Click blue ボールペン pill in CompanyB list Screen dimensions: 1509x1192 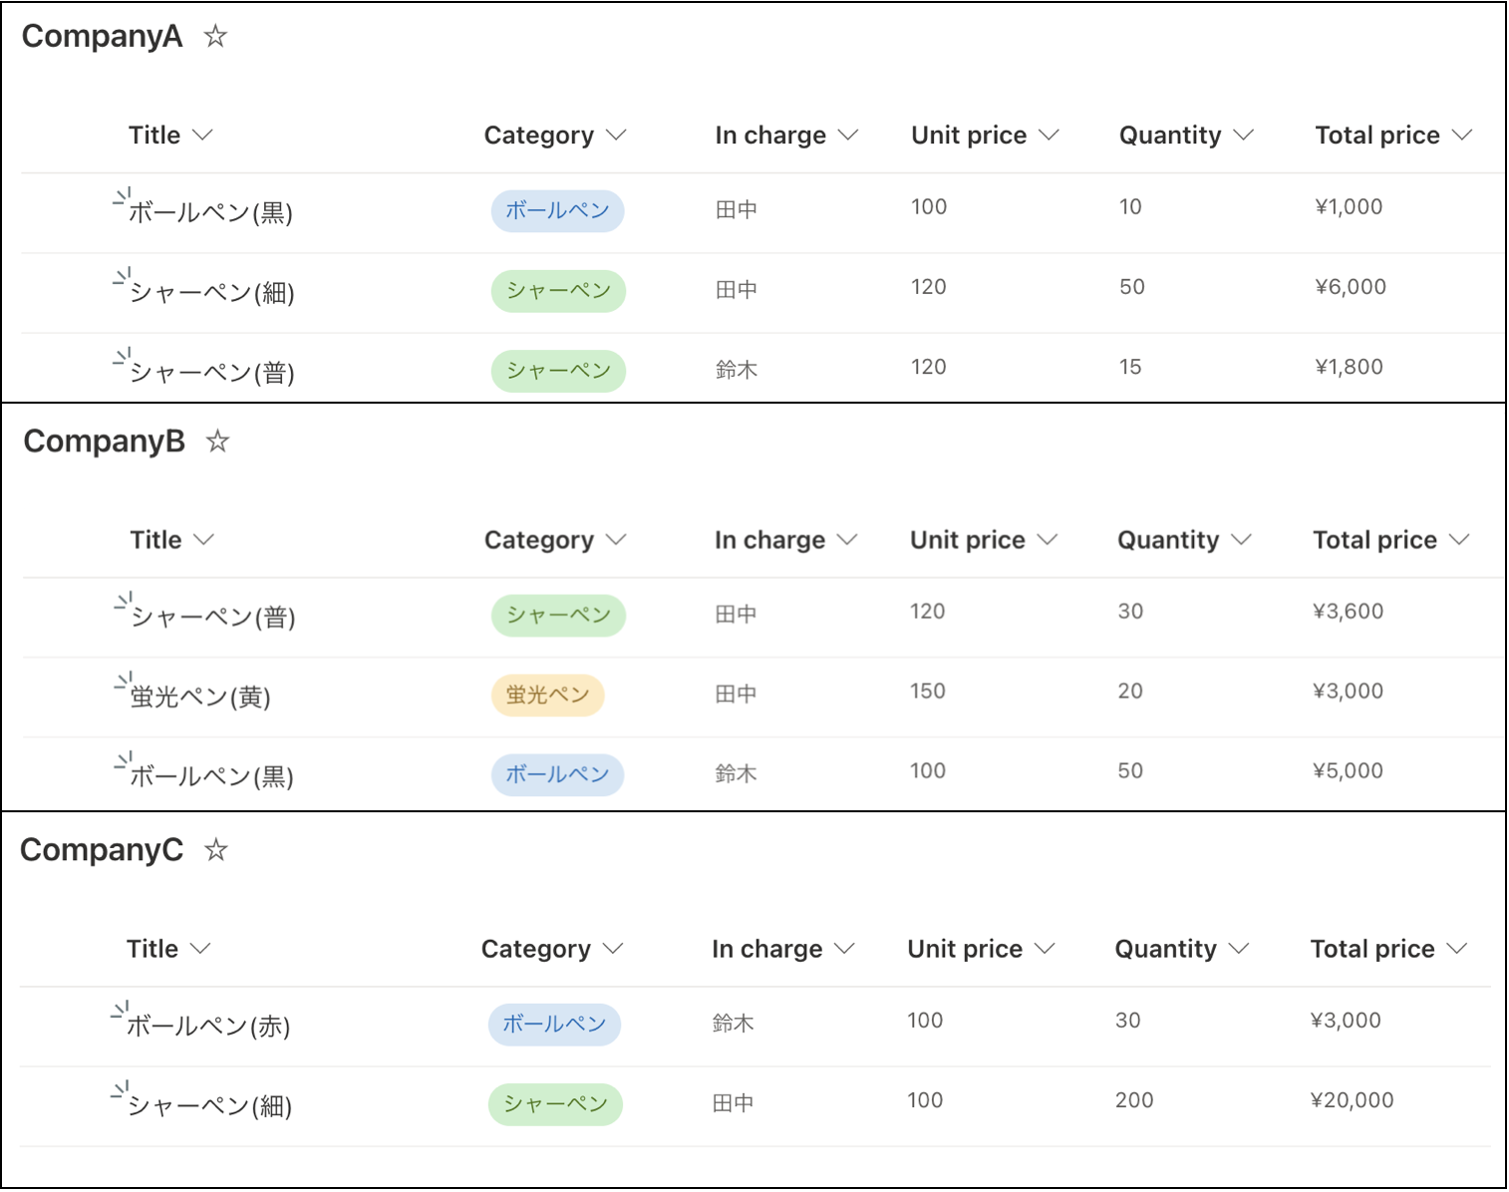tap(557, 774)
